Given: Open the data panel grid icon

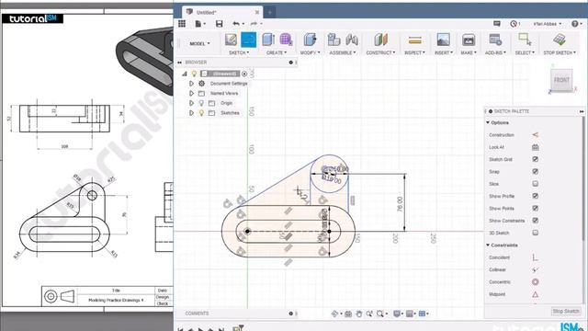Looking at the screenshot, I should point(182,24).
